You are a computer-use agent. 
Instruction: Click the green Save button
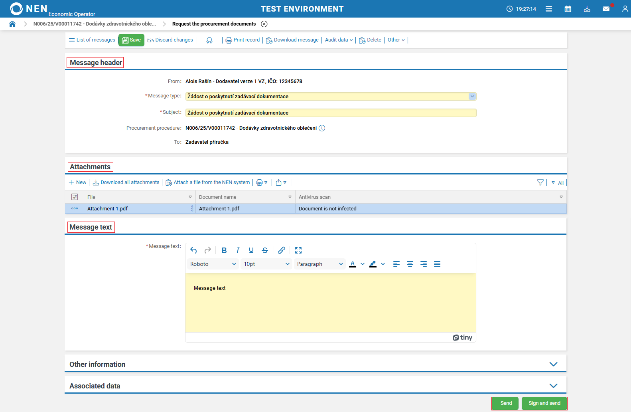[131, 40]
